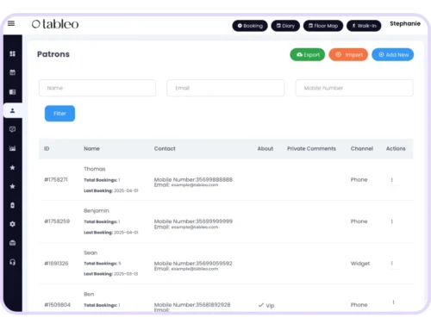
Task: Click mobile number 35681892928
Action: coord(213,305)
